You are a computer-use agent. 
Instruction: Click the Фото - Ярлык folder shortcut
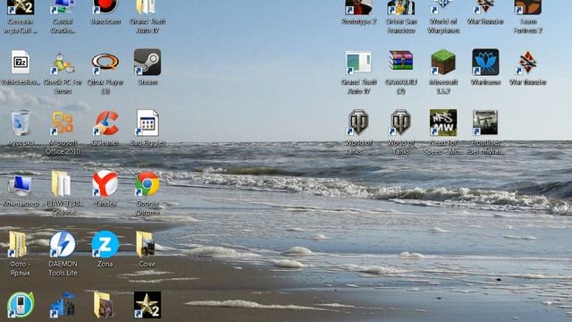pos(18,244)
